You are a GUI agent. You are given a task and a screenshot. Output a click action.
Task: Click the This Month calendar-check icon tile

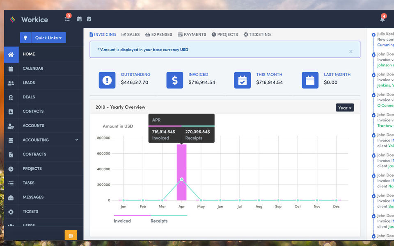[242, 80]
